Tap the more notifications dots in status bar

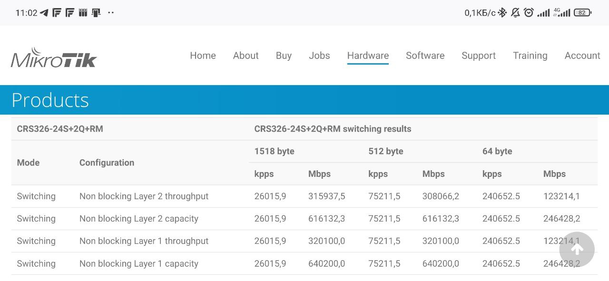coord(111,13)
